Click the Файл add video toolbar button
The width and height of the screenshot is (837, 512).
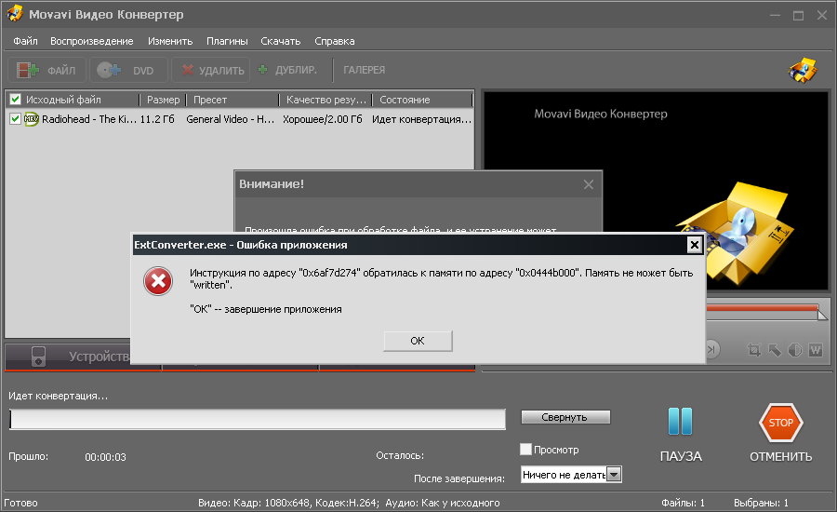46,70
